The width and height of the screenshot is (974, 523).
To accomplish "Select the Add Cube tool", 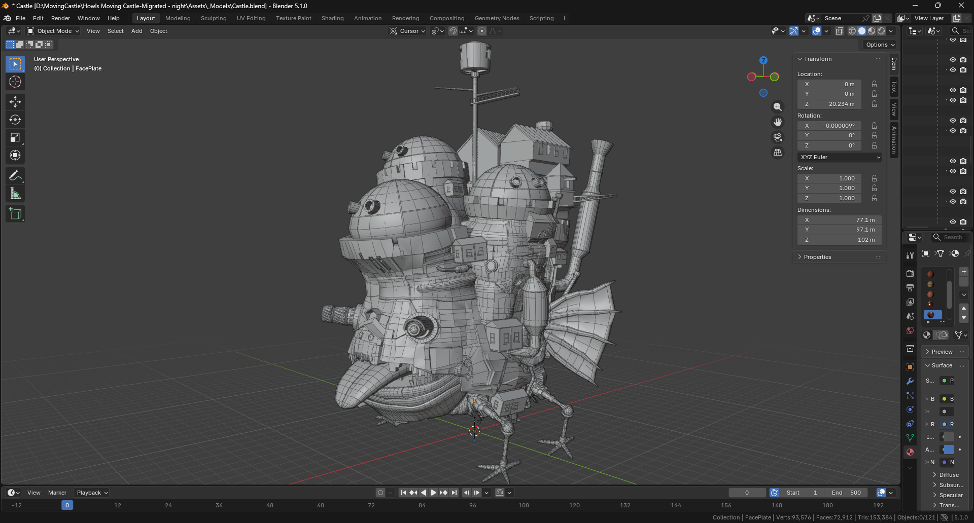I will coord(15,214).
